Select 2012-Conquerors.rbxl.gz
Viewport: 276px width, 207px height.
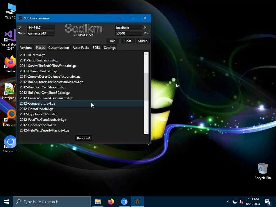click(81, 103)
